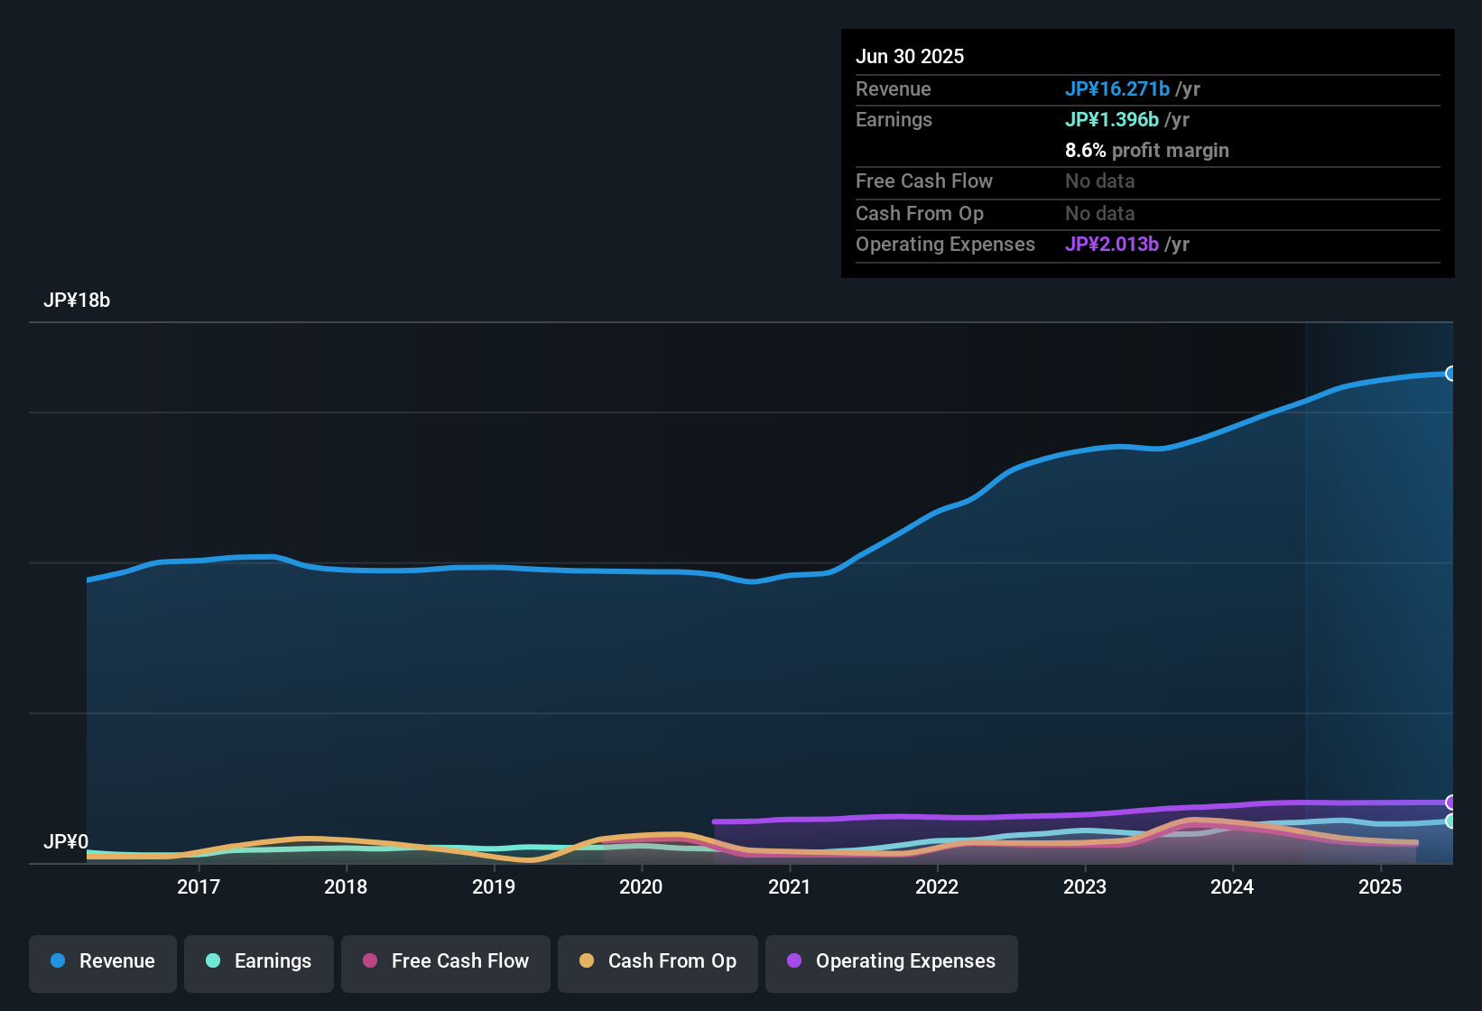
Task: Click the JP¥16.271b revenue value
Action: 1117,88
